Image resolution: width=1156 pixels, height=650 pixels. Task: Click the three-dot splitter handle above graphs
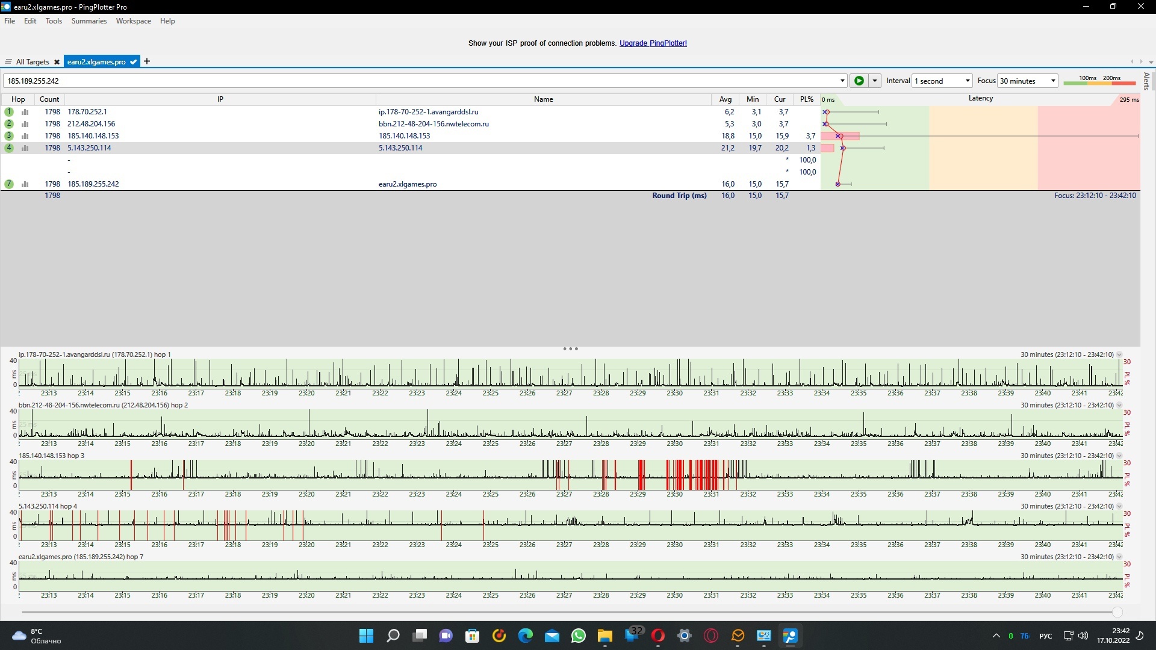570,349
